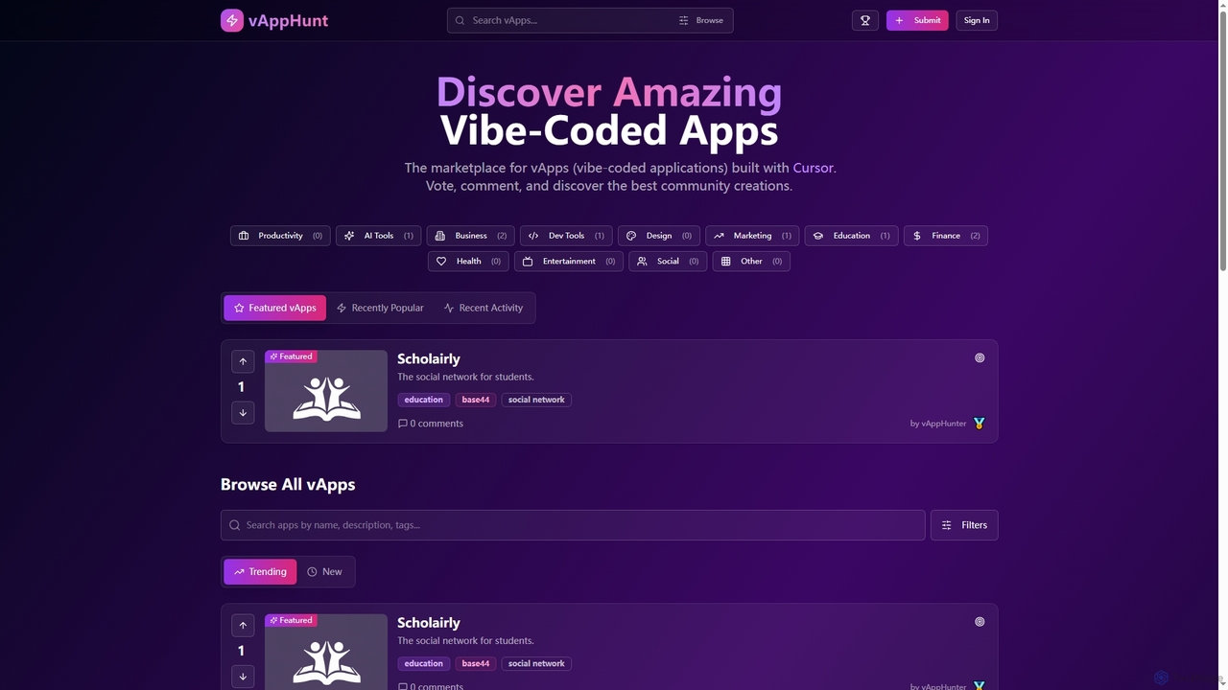Open the Scholairly title in the Browse All list
The image size is (1228, 690).
click(x=429, y=623)
